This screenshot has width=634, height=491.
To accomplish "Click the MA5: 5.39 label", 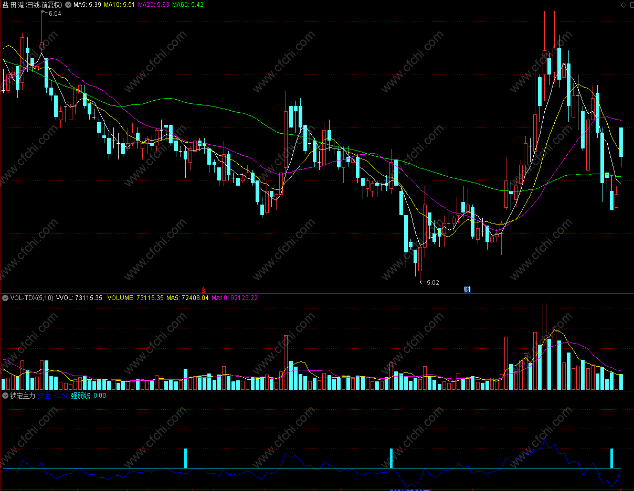I will click(87, 5).
